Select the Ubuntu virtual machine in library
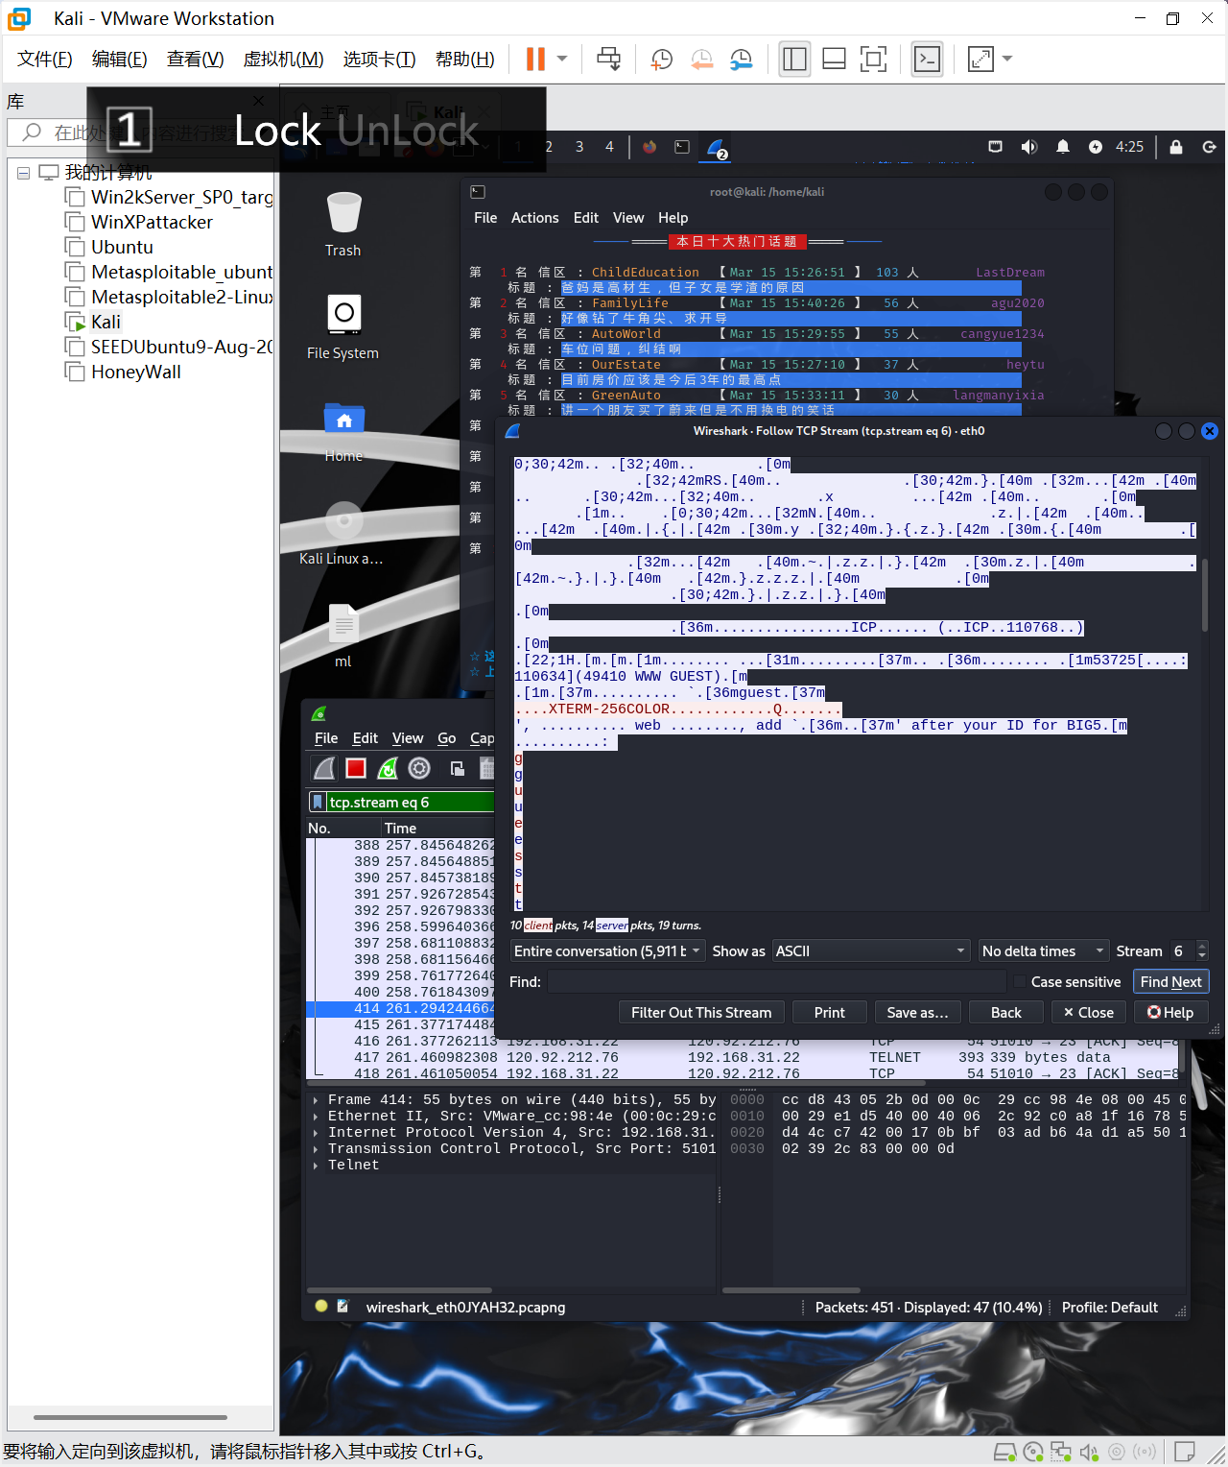The image size is (1228, 1467). (x=122, y=247)
